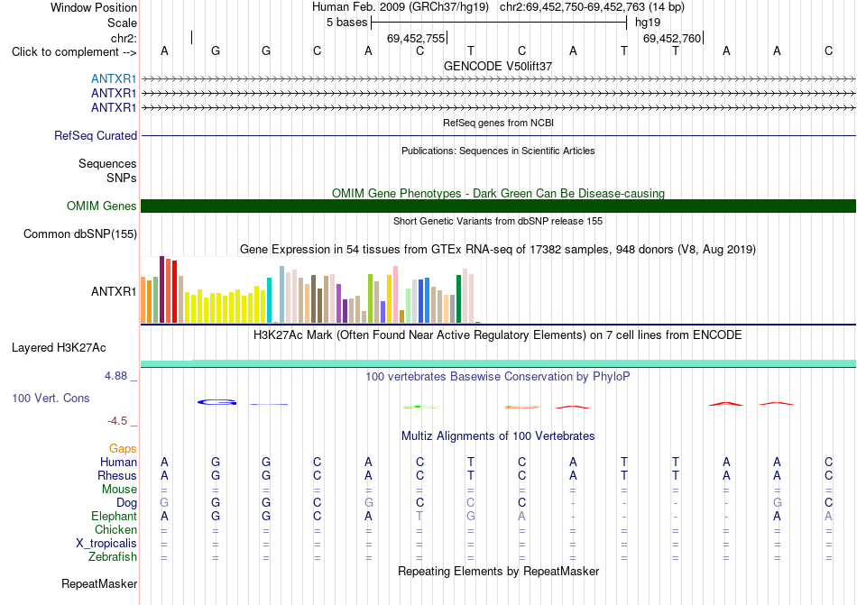Click the GENCODE V50lift37 track title
The height and width of the screenshot is (605, 857).
[x=498, y=66]
